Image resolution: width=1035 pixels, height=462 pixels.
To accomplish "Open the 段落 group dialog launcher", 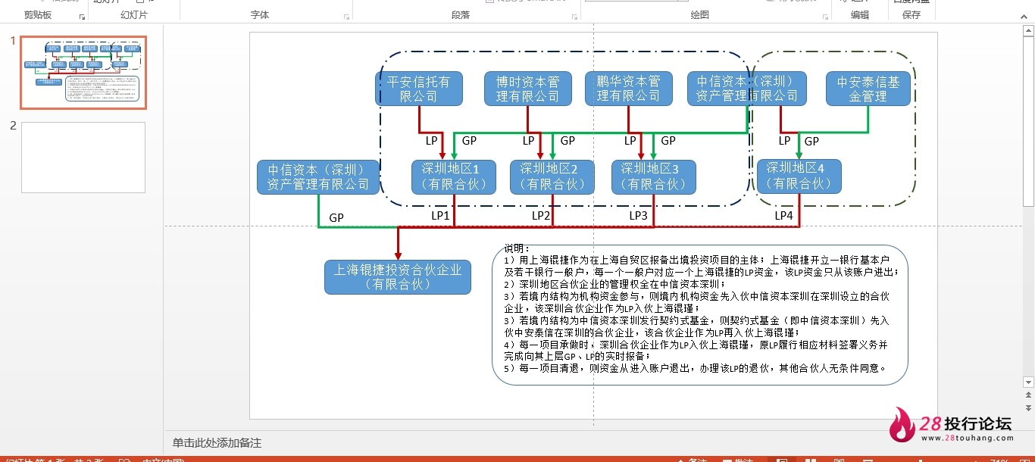I will pyautogui.click(x=575, y=16).
